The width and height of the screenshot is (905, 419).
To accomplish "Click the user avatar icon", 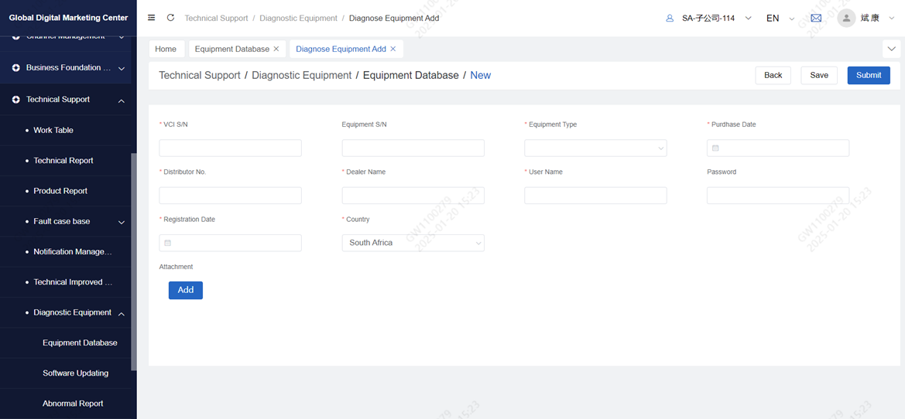I will click(x=846, y=18).
